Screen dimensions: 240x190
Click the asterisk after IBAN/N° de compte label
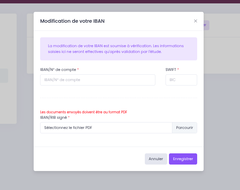(x=78, y=69)
